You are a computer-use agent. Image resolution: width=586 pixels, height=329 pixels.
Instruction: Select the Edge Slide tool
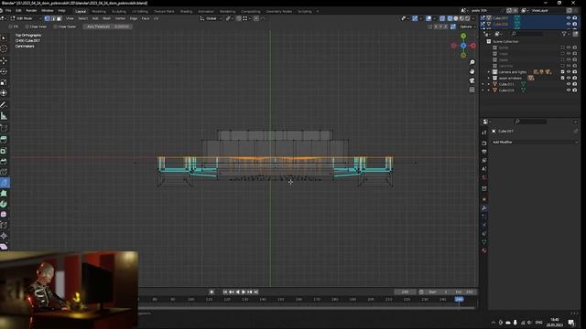(x=4, y=226)
